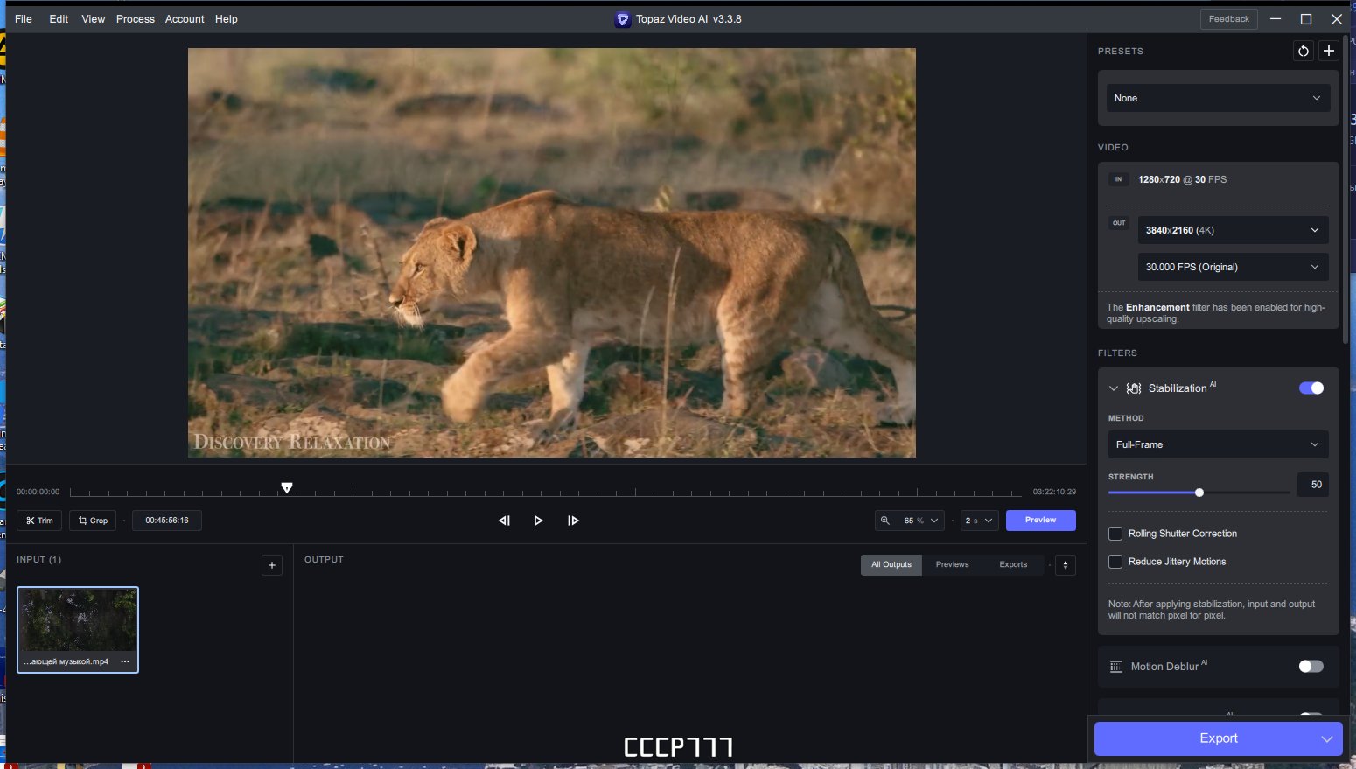Step forward one frame

click(x=573, y=521)
